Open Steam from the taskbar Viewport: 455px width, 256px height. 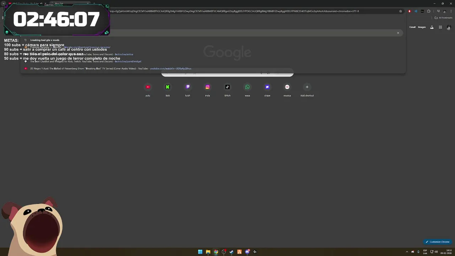(x=231, y=252)
